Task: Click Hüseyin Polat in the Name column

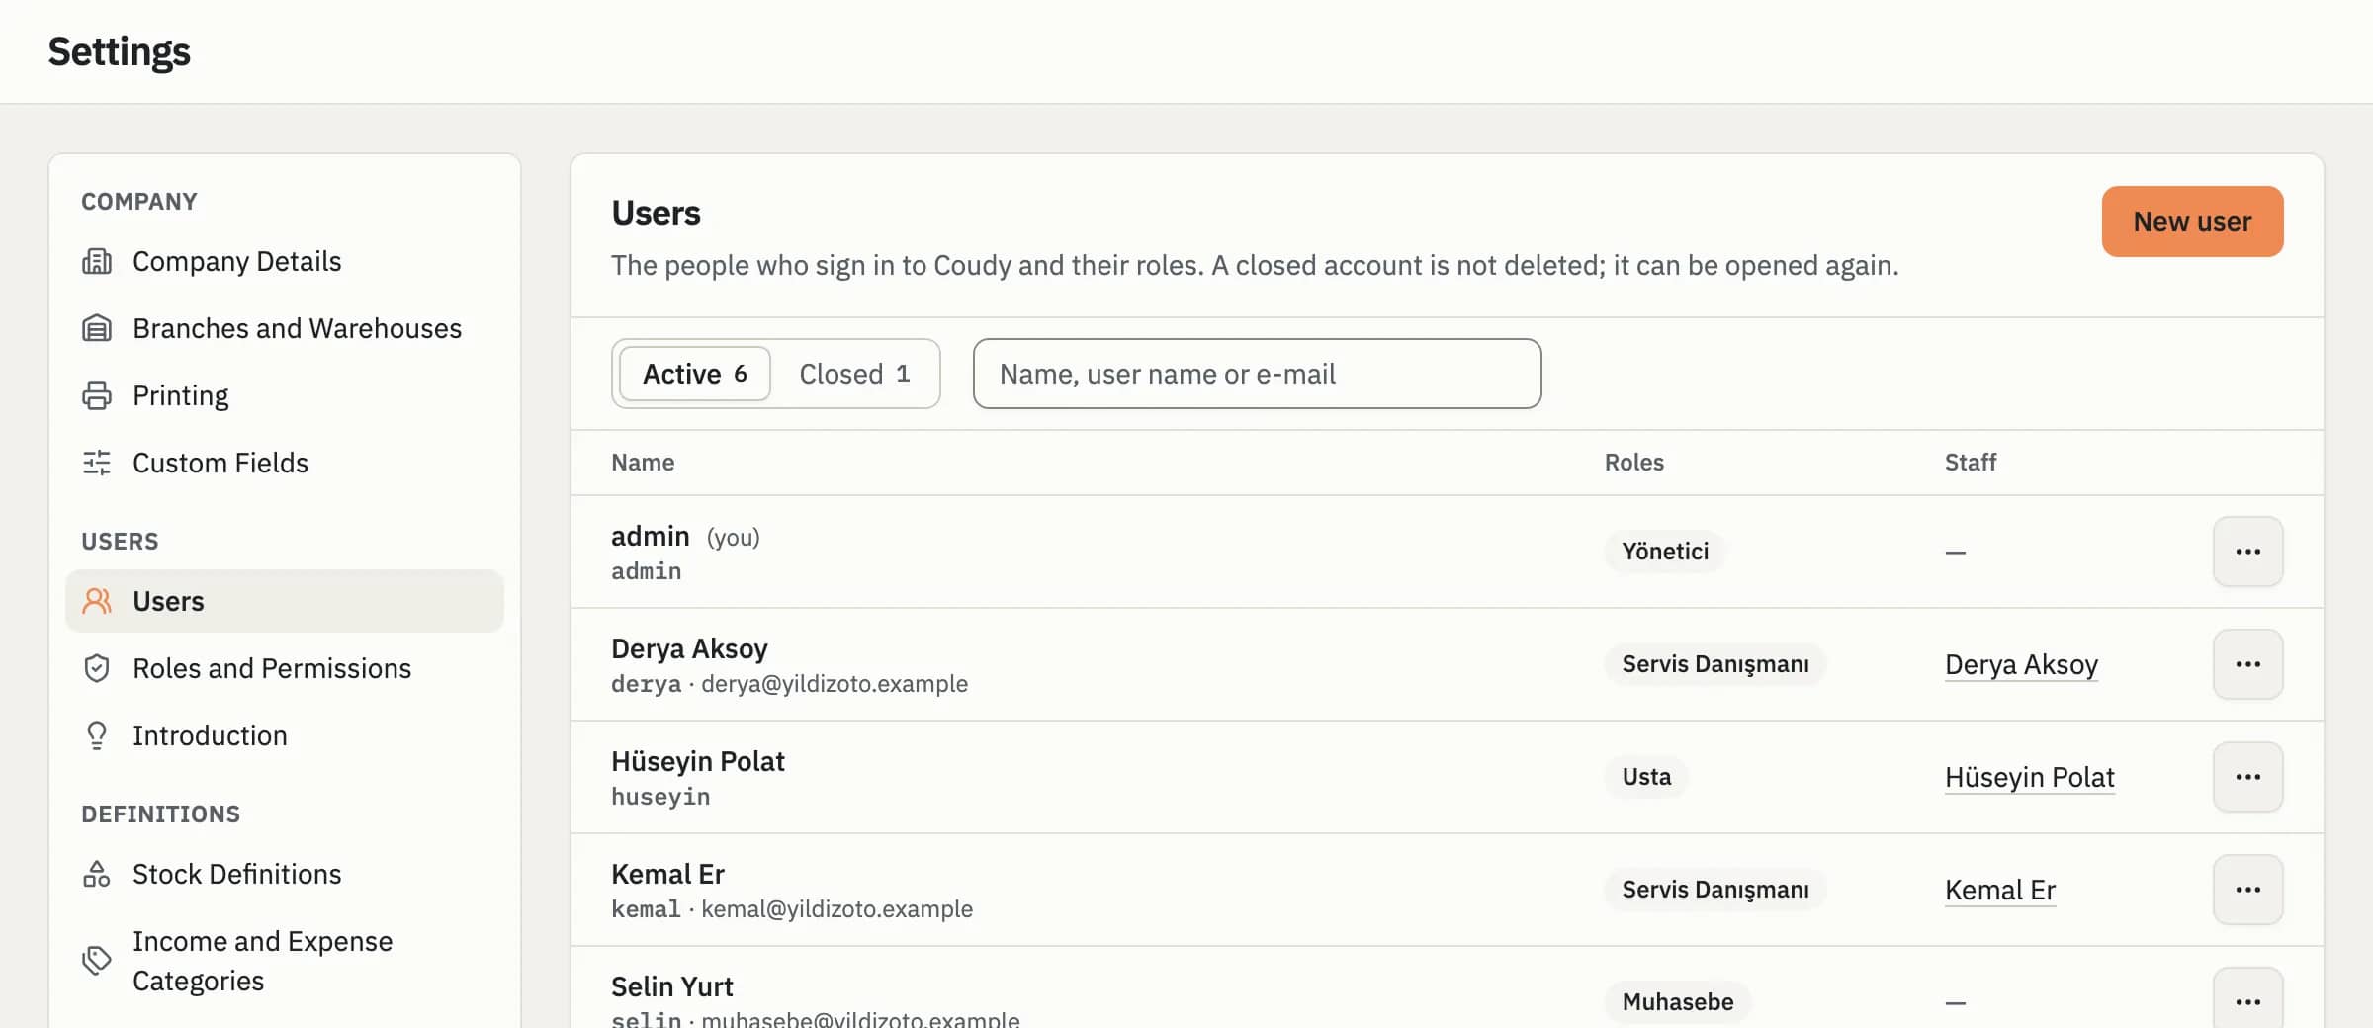Action: (x=698, y=761)
